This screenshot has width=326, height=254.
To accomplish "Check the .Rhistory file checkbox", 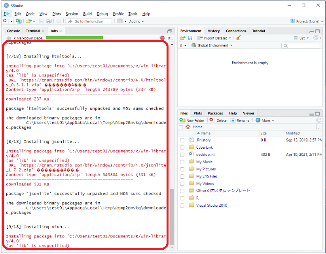I will click(x=182, y=140).
